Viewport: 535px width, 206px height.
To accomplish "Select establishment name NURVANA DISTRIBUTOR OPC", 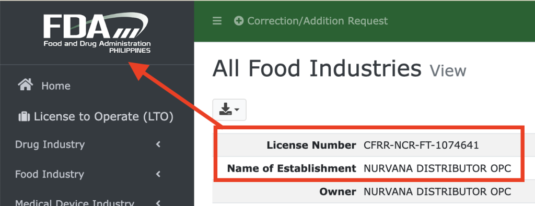I will point(437,168).
